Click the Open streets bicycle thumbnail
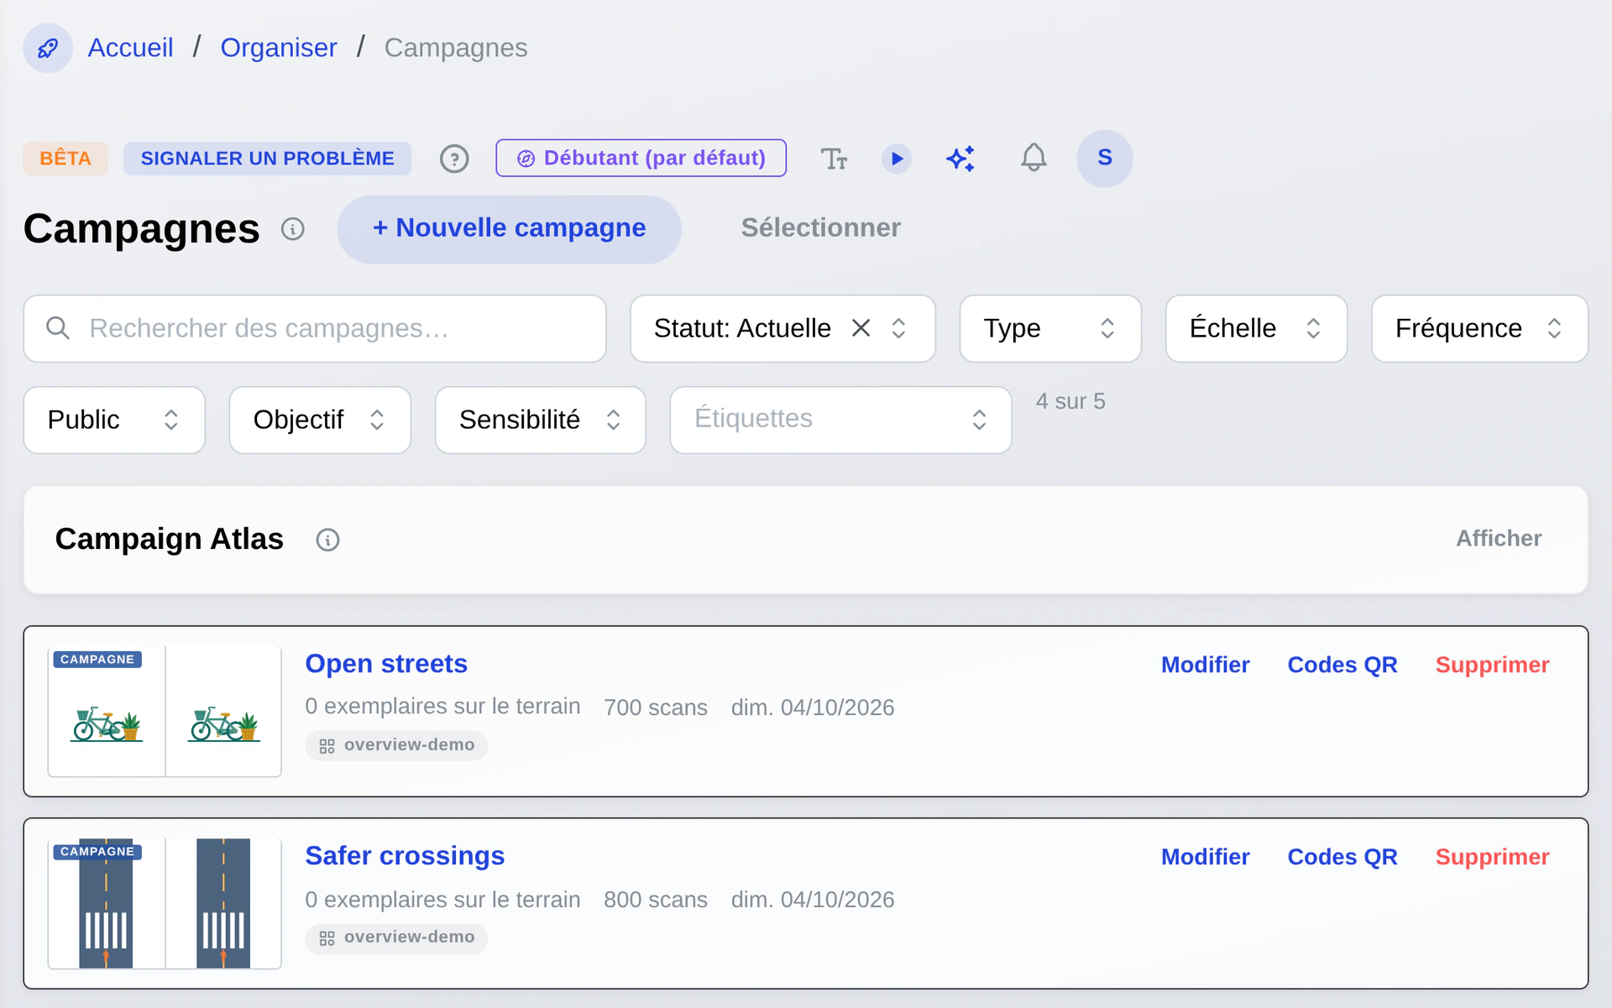The image size is (1612, 1008). 165,712
